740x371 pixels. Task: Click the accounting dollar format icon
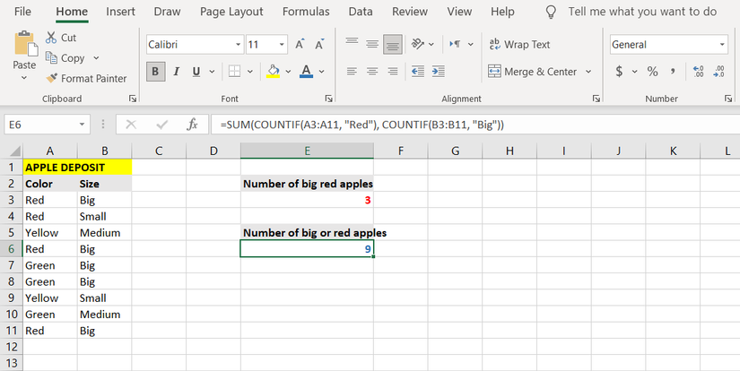coord(619,71)
